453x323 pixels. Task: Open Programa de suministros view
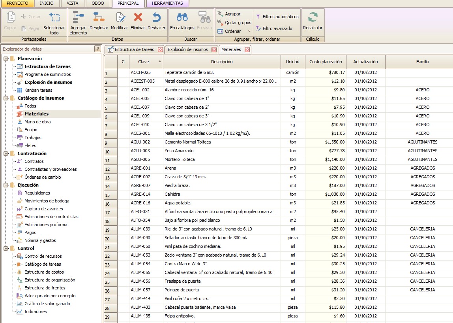click(x=48, y=74)
